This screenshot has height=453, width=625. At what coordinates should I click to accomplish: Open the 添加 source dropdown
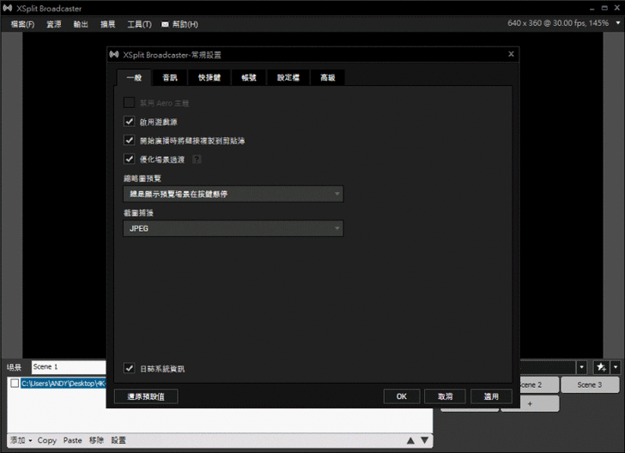pos(21,440)
